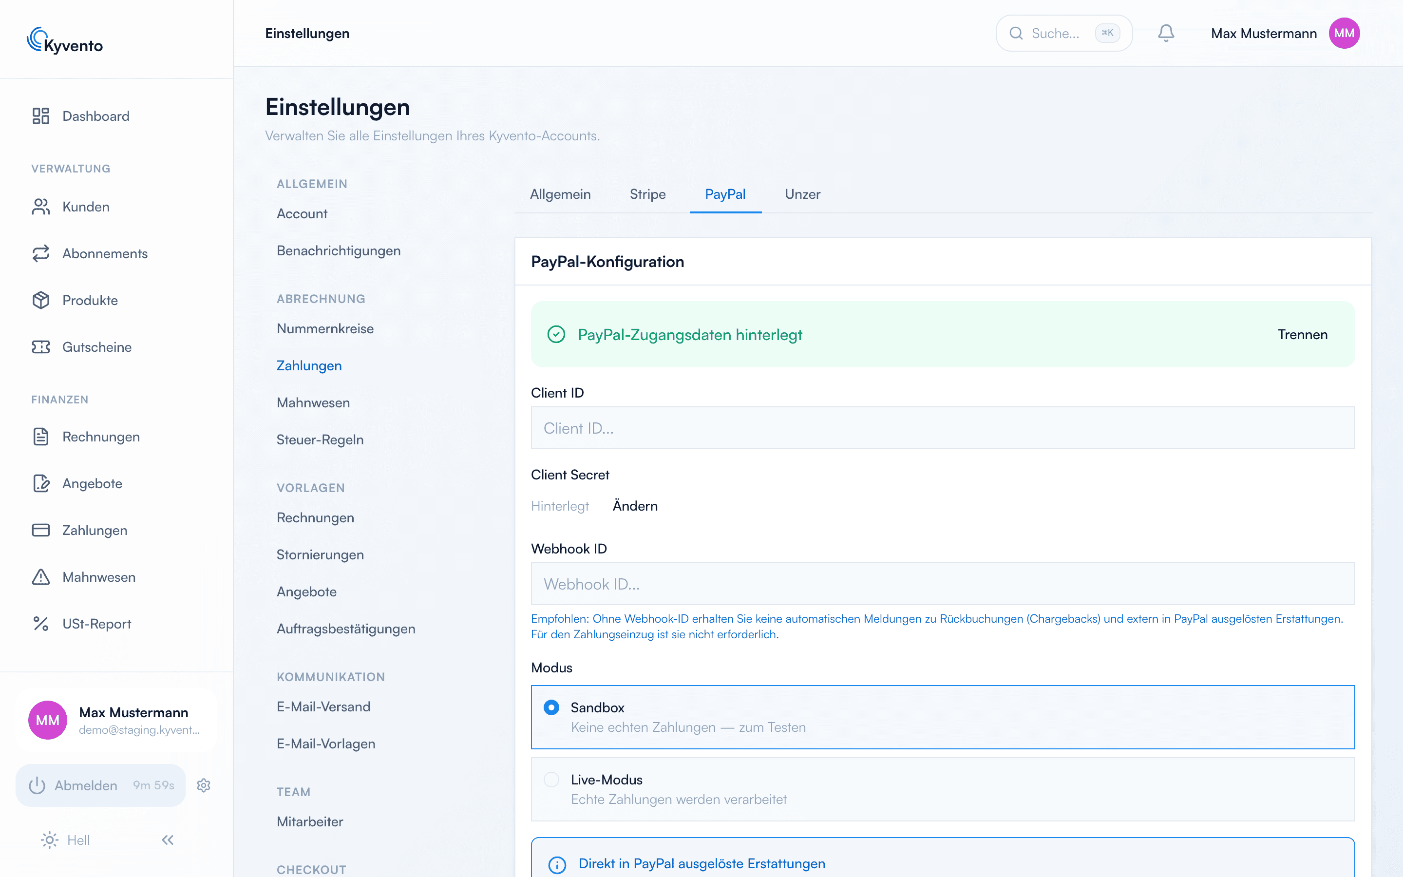Image resolution: width=1403 pixels, height=877 pixels.
Task: Open Steuer-Regeln settings
Action: [x=320, y=439]
